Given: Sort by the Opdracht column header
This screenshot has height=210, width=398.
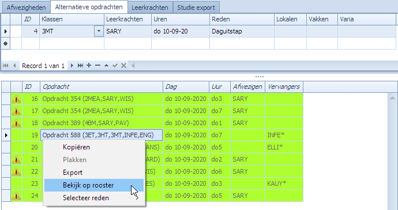Looking at the screenshot, I should click(x=102, y=87).
